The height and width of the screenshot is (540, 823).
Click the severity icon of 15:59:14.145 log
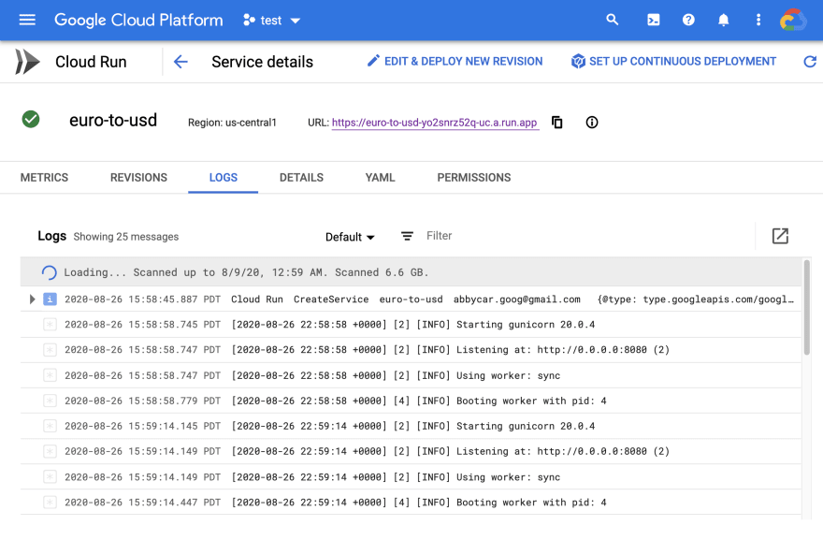(50, 426)
